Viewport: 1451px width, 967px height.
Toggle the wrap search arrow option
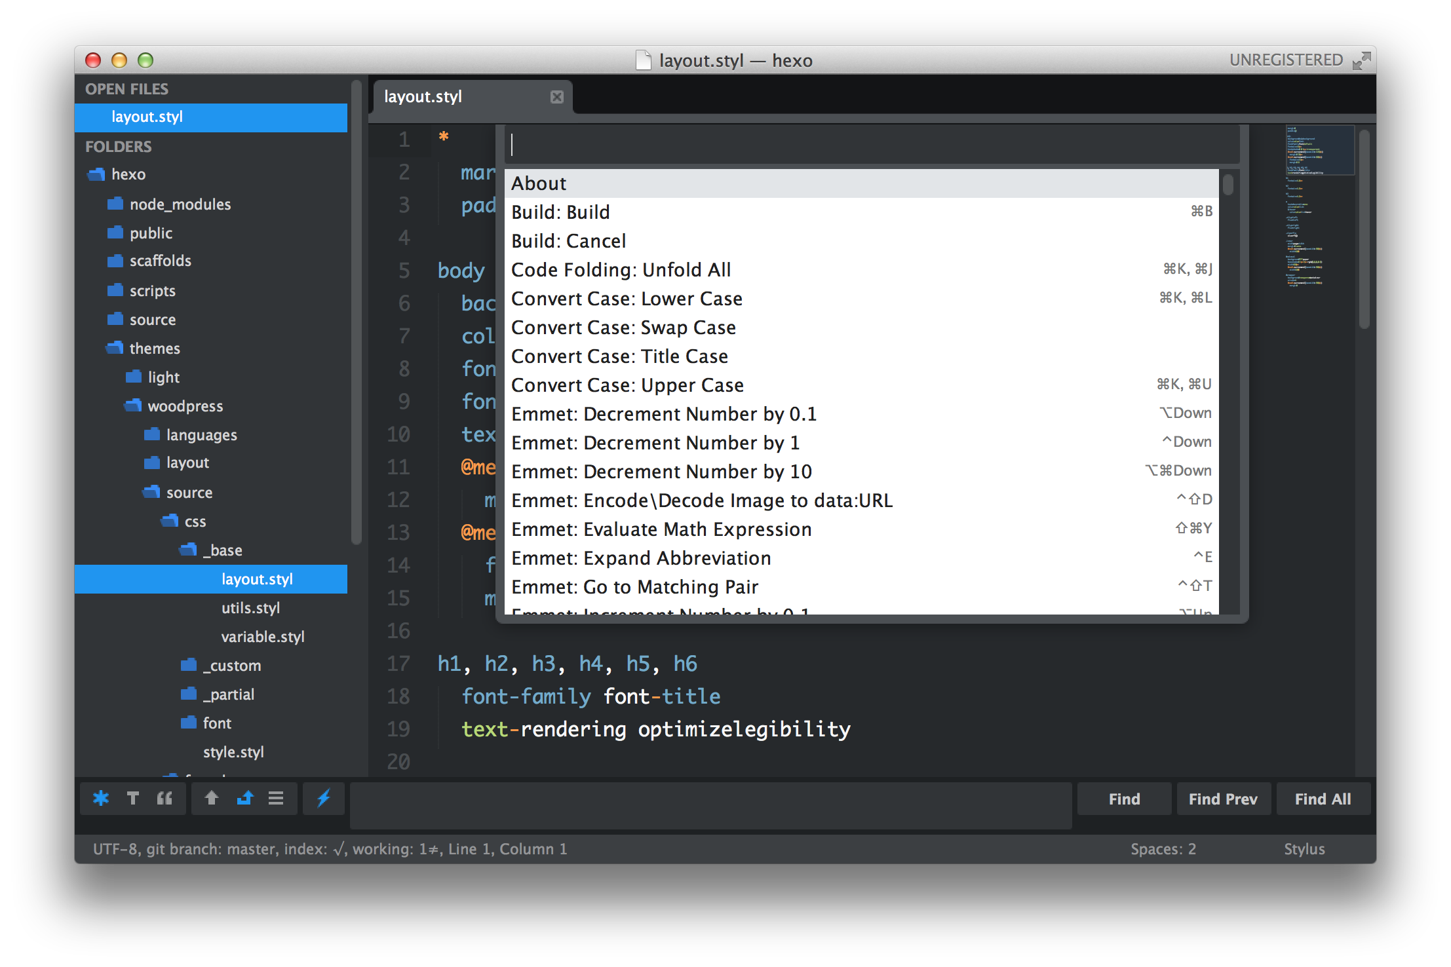(x=244, y=798)
